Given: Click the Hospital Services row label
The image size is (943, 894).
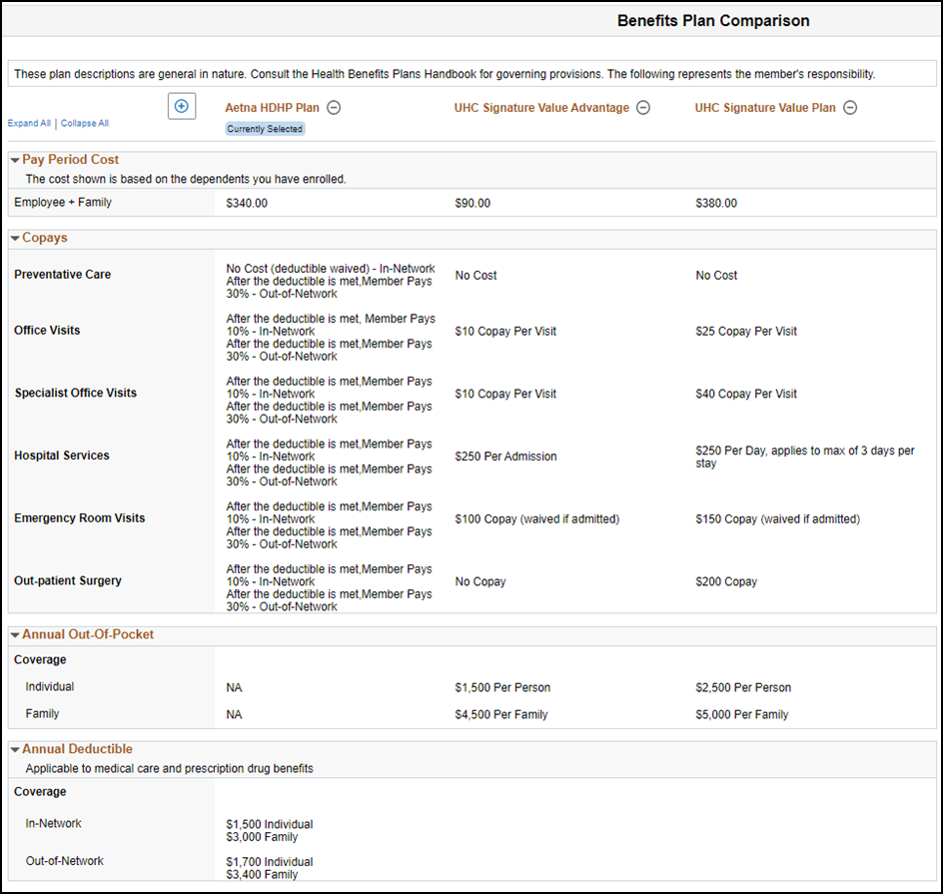Looking at the screenshot, I should point(62,455).
